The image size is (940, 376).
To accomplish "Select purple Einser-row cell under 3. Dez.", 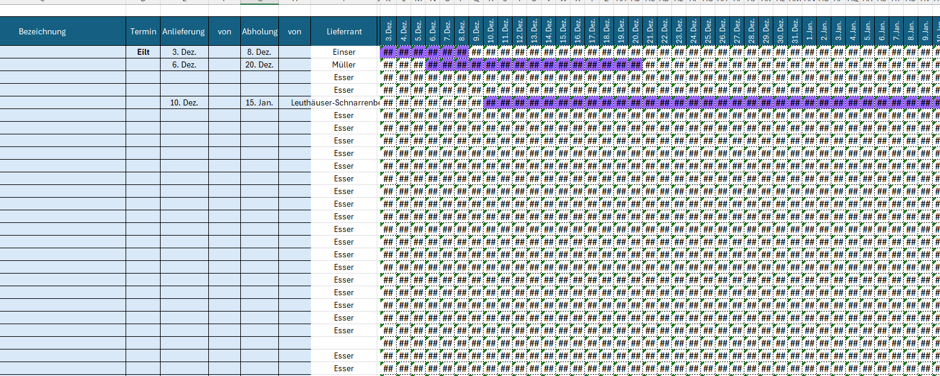I will 389,52.
